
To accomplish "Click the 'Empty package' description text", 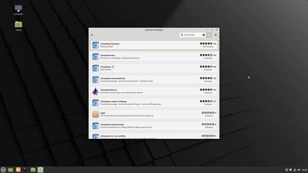I will click(107, 47).
